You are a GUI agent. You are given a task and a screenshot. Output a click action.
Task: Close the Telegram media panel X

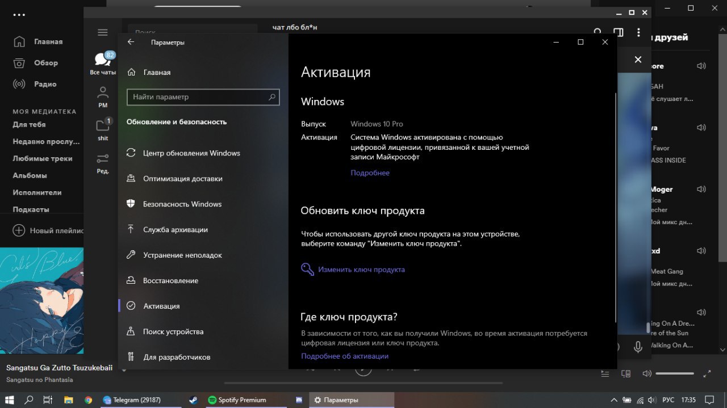(x=638, y=60)
